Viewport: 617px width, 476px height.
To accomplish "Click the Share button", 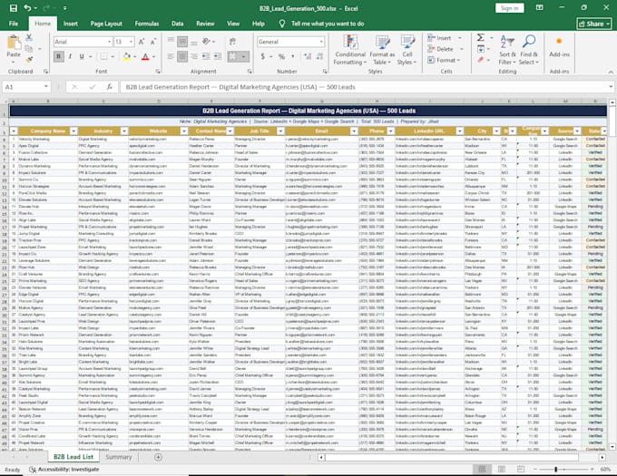I will (594, 24).
